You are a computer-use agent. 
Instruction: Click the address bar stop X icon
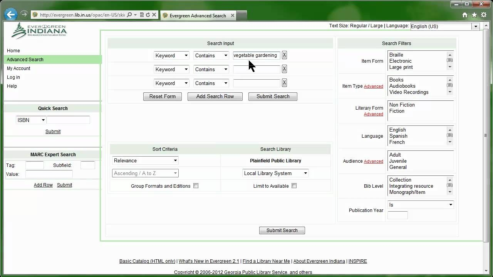[x=154, y=15]
